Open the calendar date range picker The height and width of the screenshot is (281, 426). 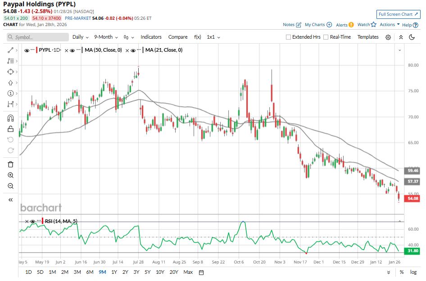click(201, 272)
